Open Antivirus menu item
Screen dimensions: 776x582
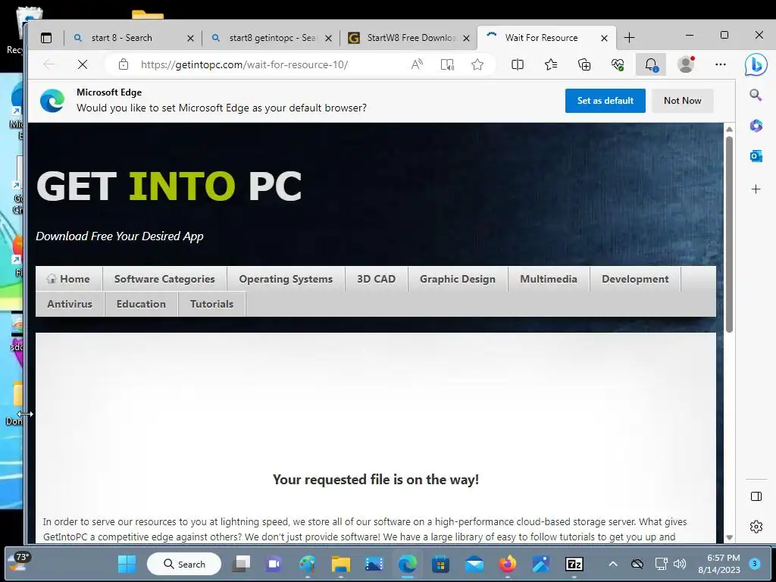(70, 304)
